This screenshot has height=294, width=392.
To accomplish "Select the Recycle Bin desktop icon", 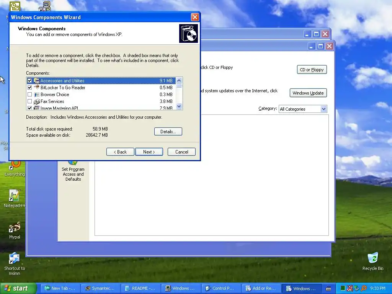I will pyautogui.click(x=373, y=258).
